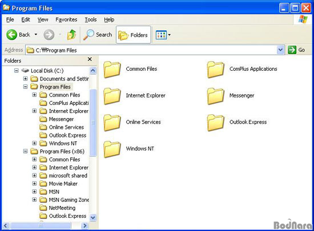314x231 pixels.
Task: Select ComPlus Applications in folder tree
Action: coord(69,103)
